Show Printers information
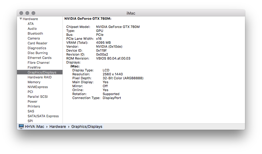Image resolution: width=262 pixels, height=154 pixels. coord(34,106)
